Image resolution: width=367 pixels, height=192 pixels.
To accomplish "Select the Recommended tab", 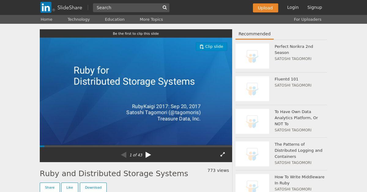I will click(x=254, y=34).
